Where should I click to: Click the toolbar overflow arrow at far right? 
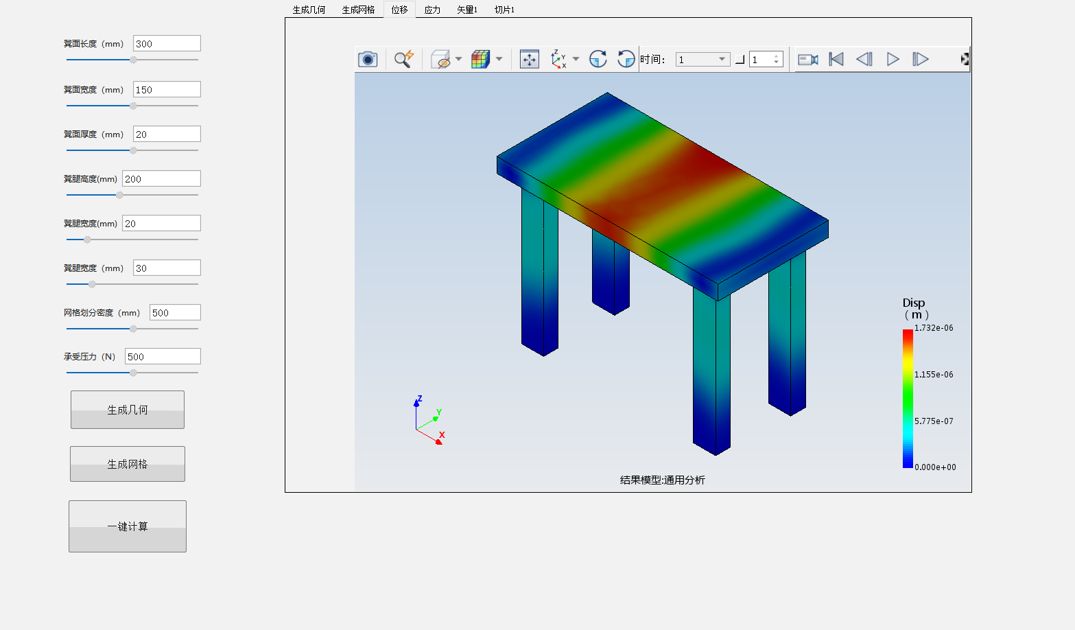point(965,60)
